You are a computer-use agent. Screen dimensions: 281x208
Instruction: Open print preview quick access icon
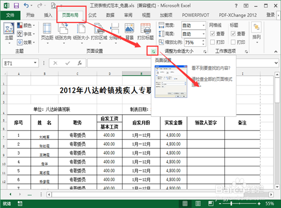click(x=53, y=6)
